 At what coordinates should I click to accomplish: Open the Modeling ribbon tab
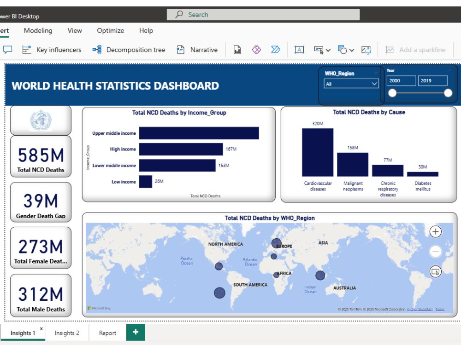pos(38,30)
